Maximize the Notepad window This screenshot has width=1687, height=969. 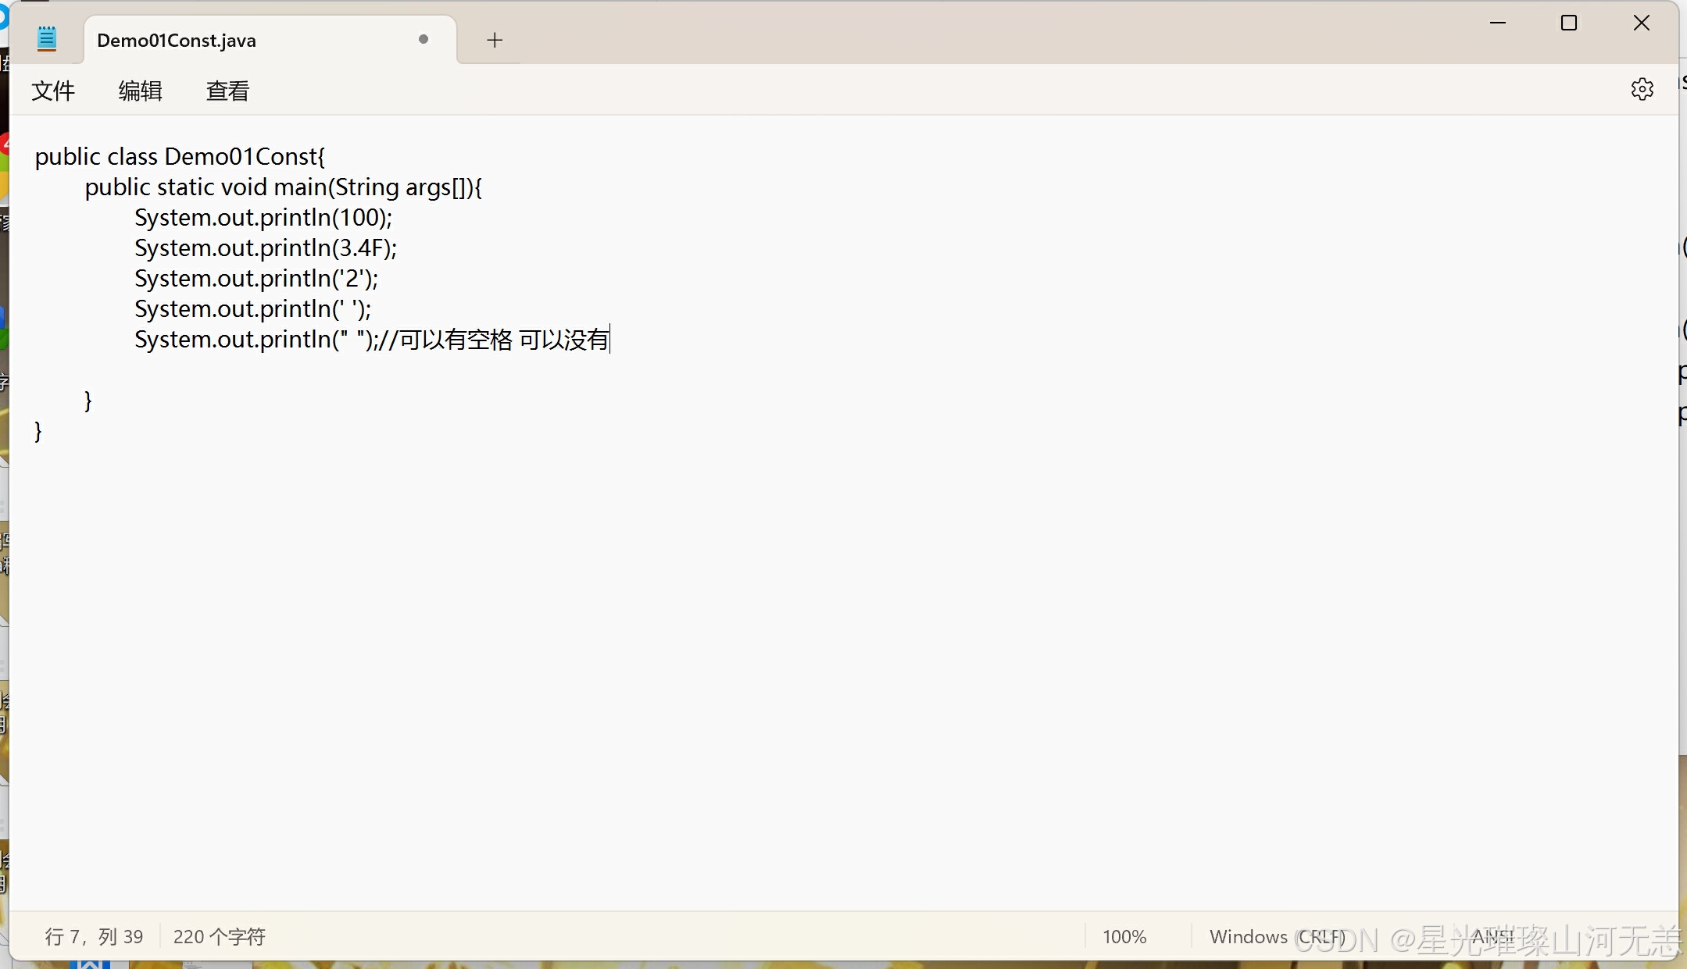(x=1568, y=23)
